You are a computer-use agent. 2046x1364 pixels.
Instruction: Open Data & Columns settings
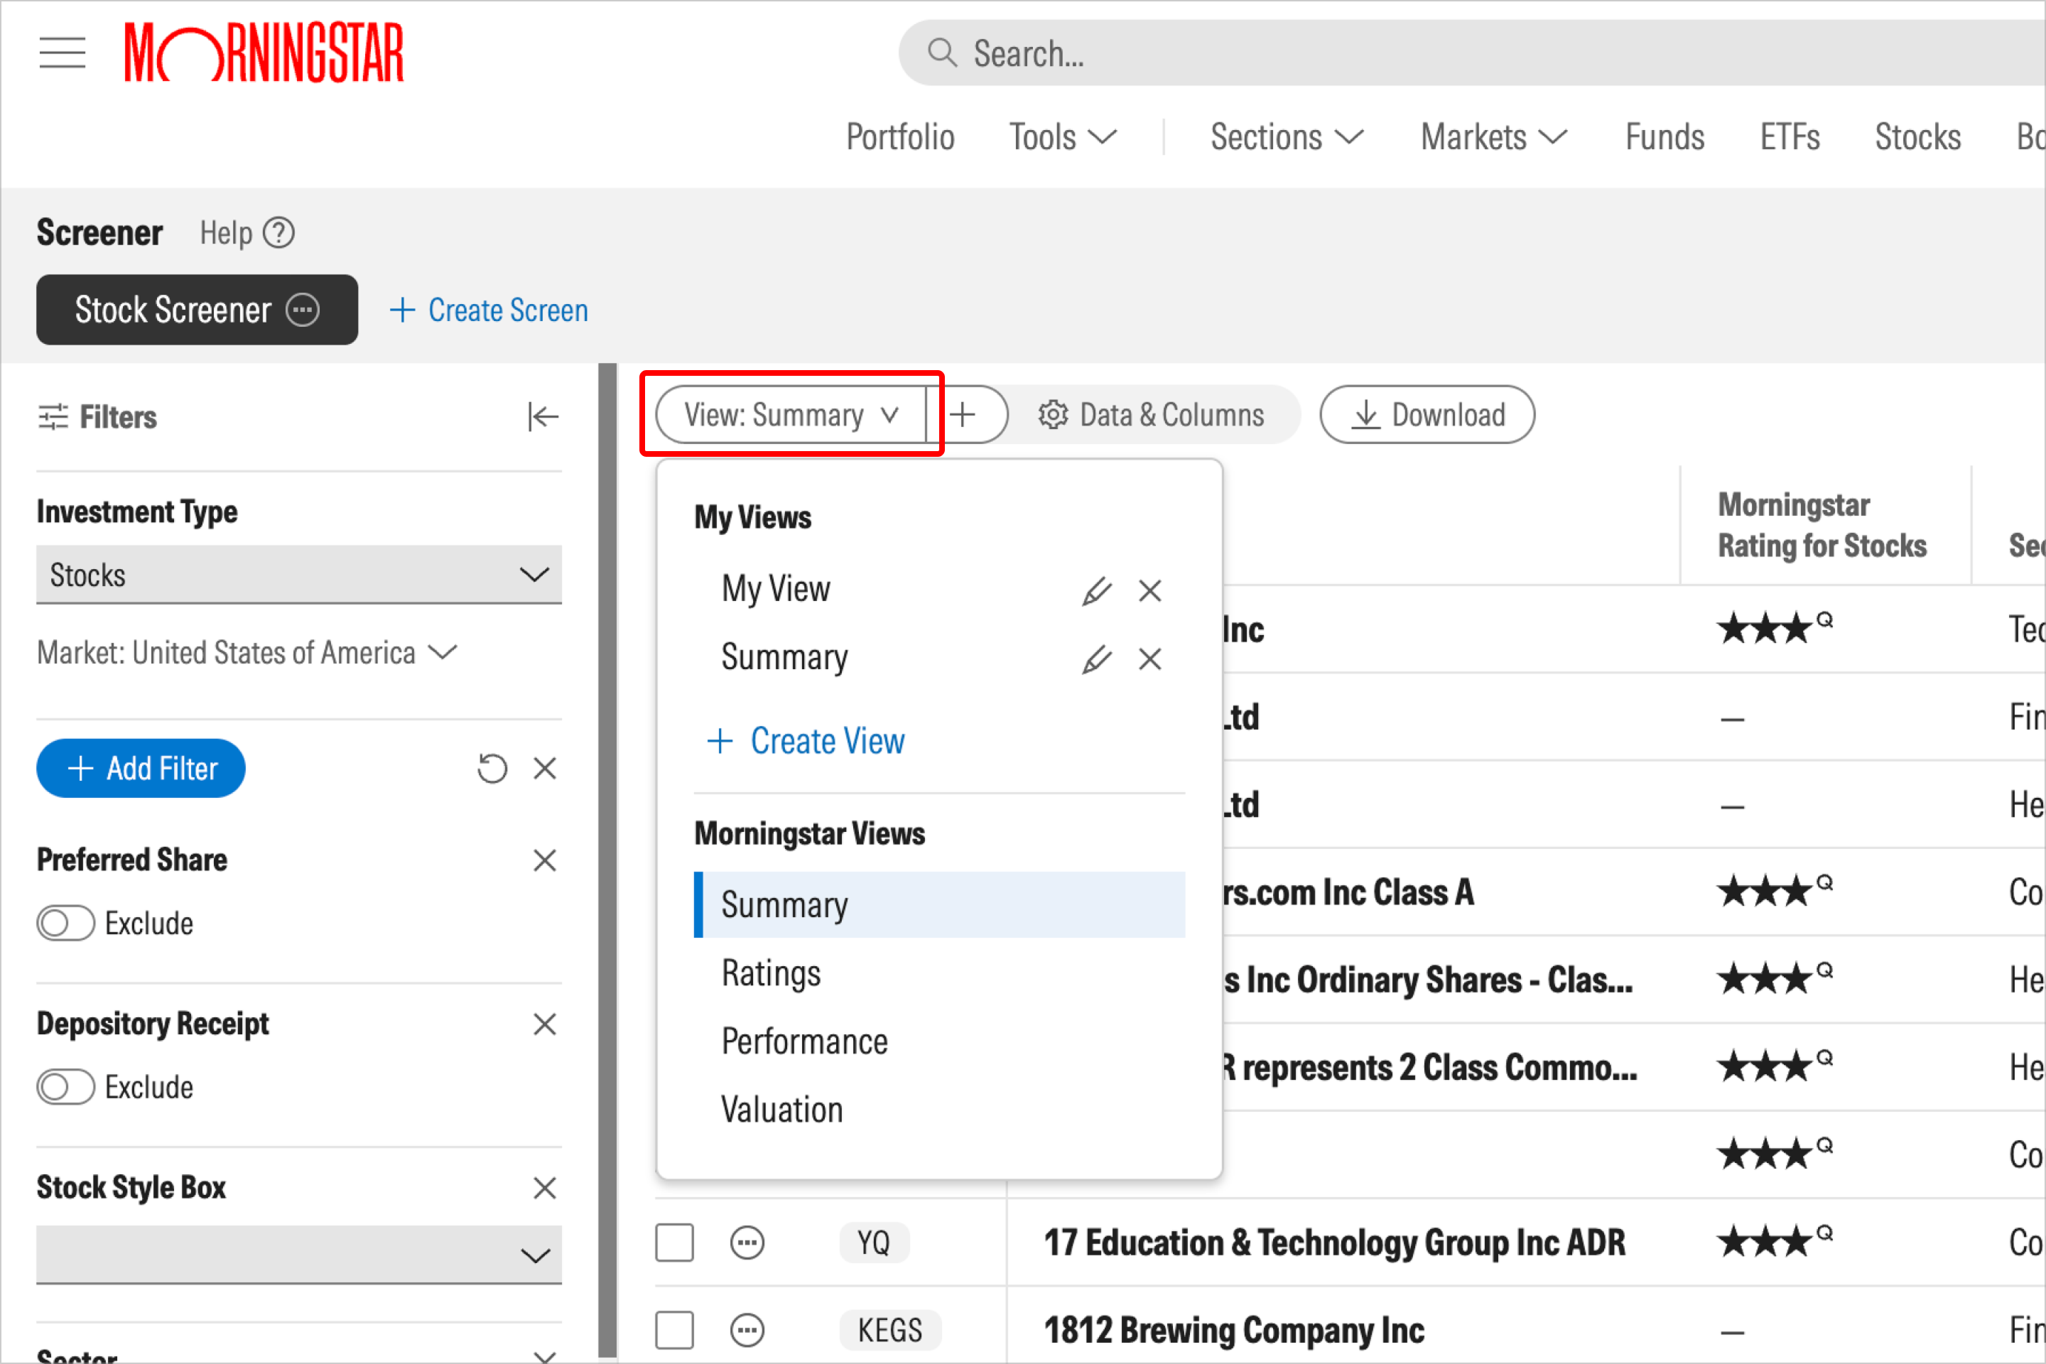pos(1150,415)
